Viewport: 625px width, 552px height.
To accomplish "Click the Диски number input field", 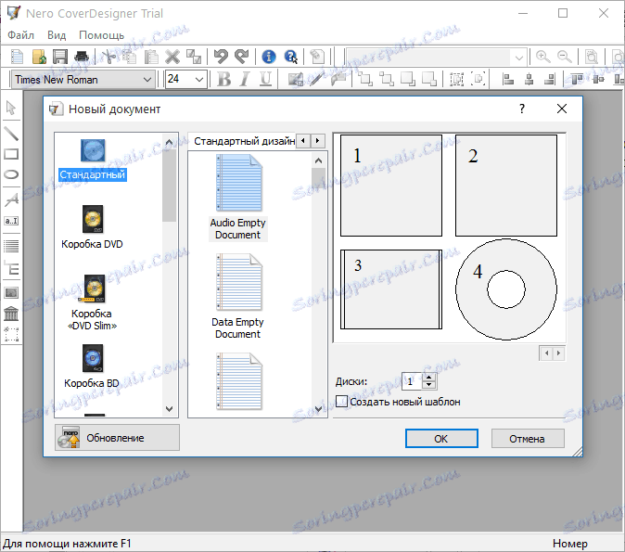I will tap(411, 381).
